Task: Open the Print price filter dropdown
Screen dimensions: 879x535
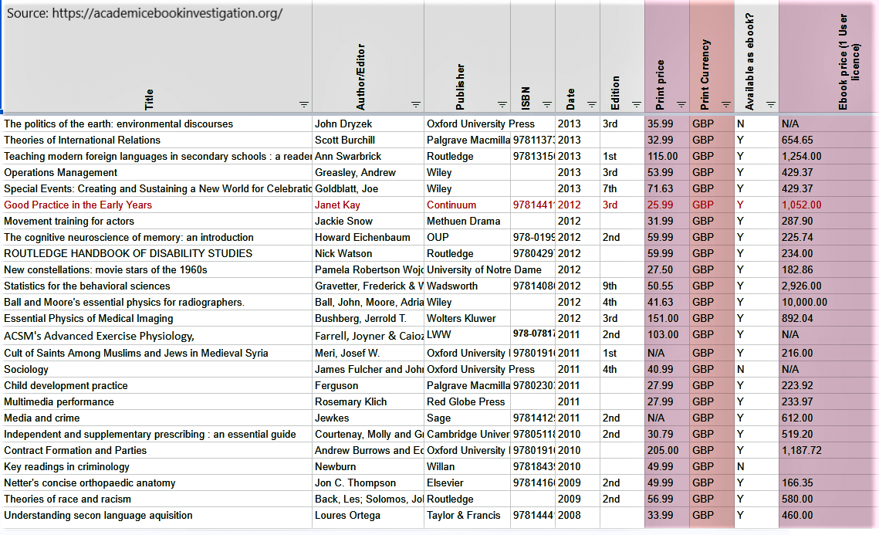Action: (681, 104)
